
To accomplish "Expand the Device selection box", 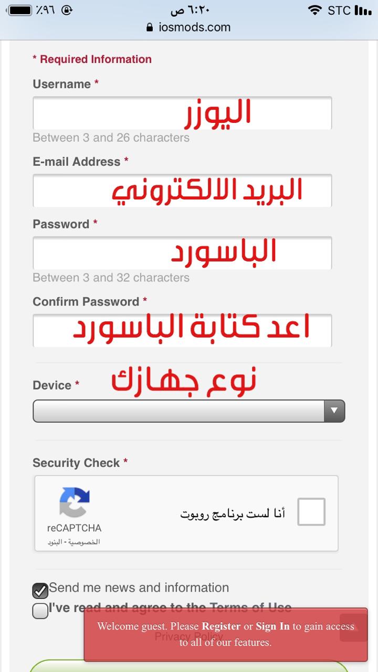I will click(189, 411).
